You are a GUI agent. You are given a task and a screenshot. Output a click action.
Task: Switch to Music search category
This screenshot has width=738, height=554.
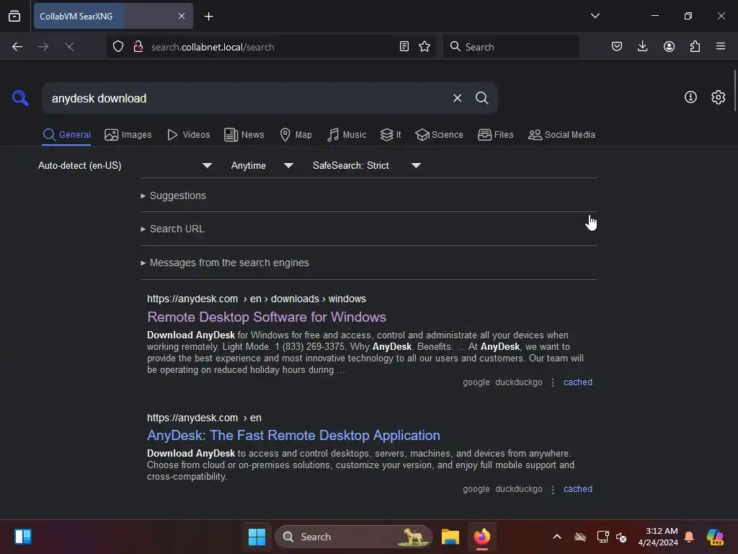click(x=347, y=135)
